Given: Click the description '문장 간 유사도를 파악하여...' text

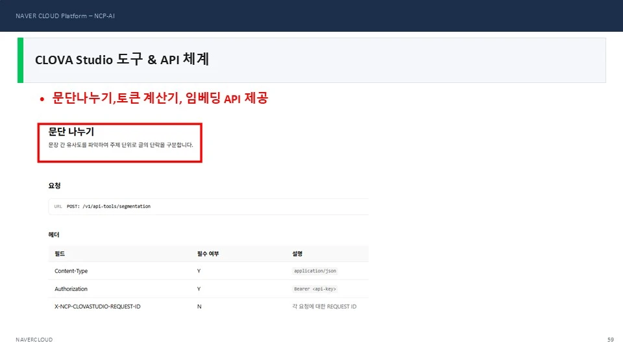Looking at the screenshot, I should click(x=121, y=145).
